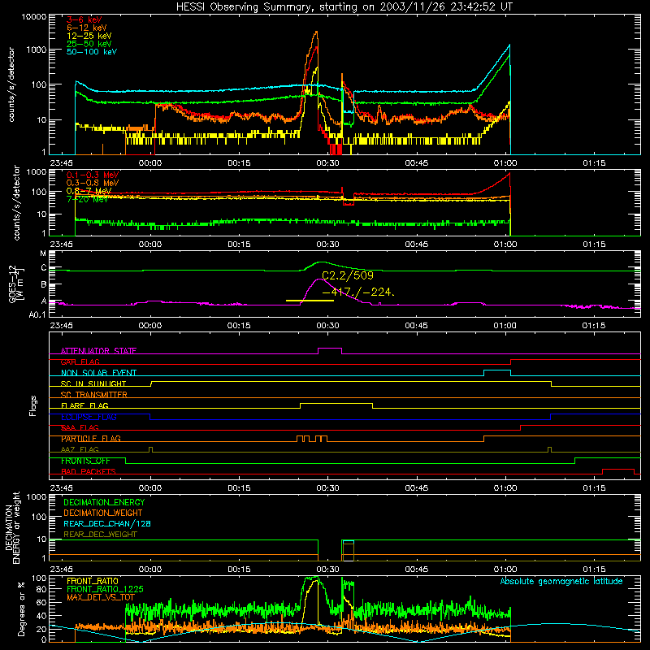Click the GOES-12 vertical axis label
Screen dimensions: 650x650
point(16,284)
